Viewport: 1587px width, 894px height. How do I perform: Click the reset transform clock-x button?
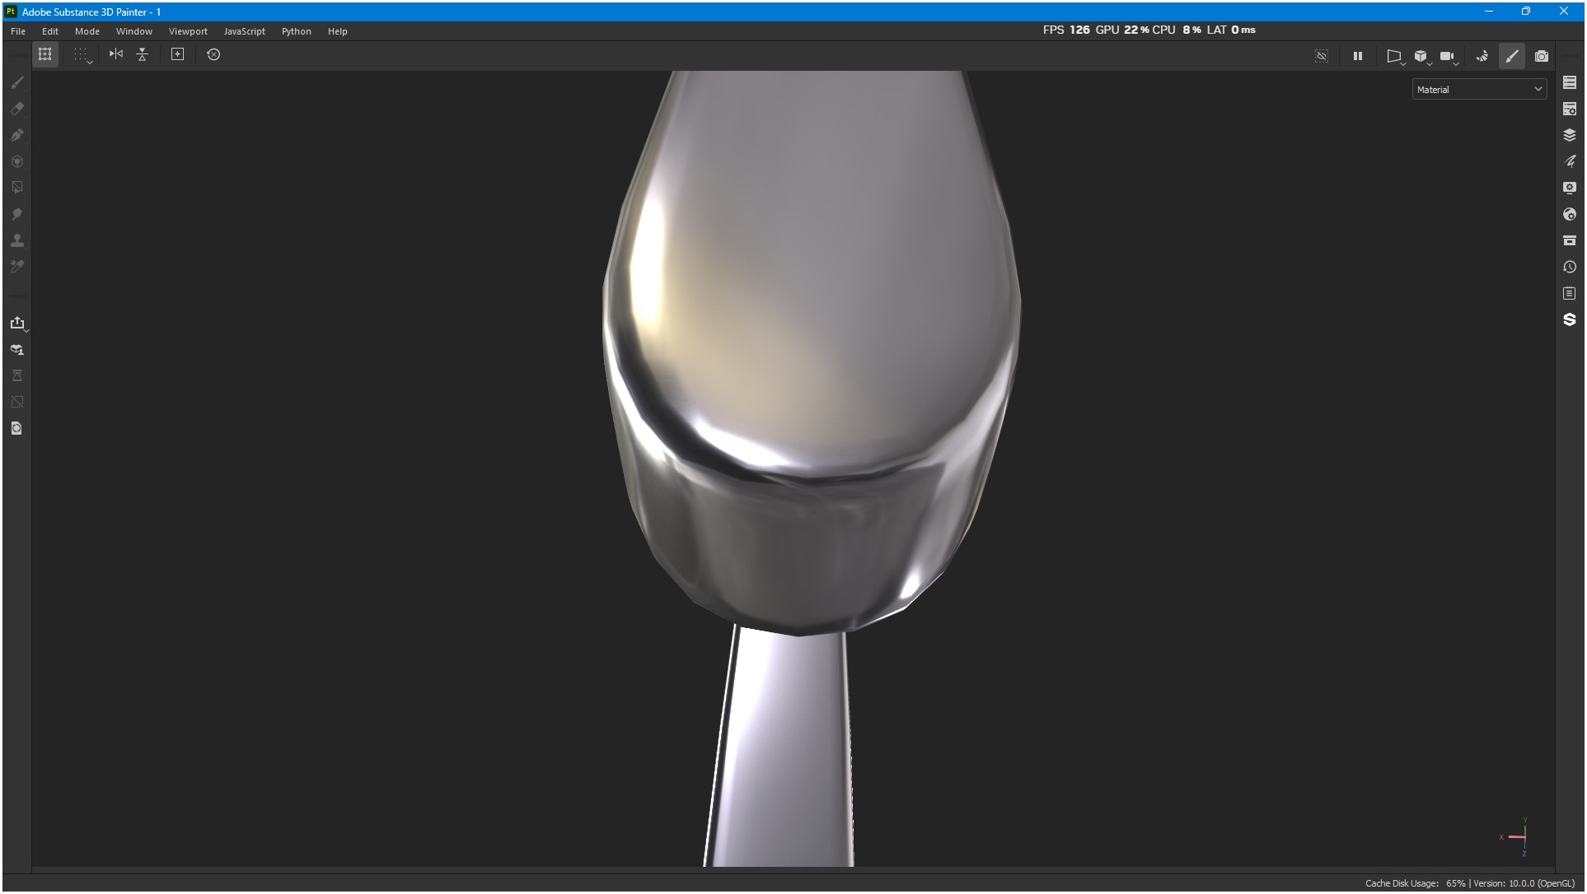pyautogui.click(x=213, y=54)
